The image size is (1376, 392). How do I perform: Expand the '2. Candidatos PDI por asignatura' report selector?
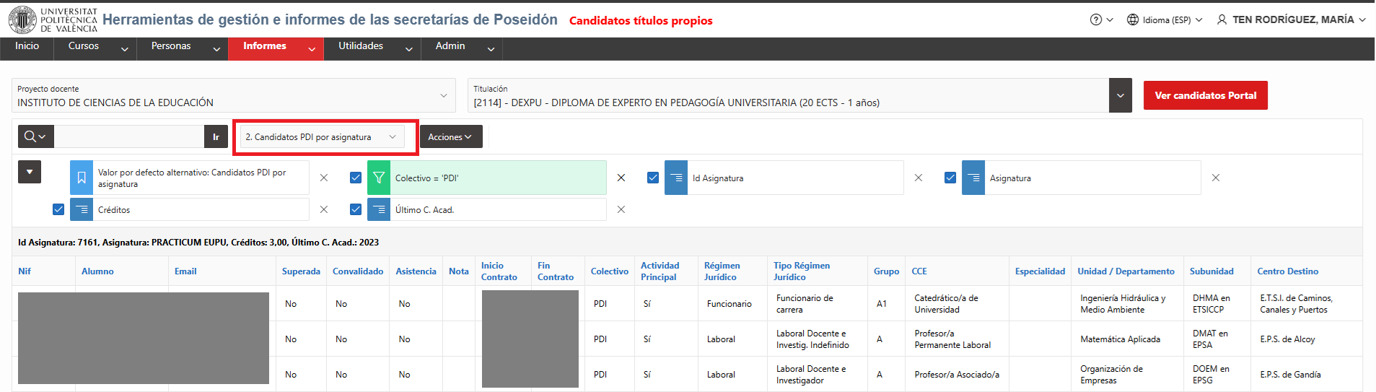click(x=322, y=136)
